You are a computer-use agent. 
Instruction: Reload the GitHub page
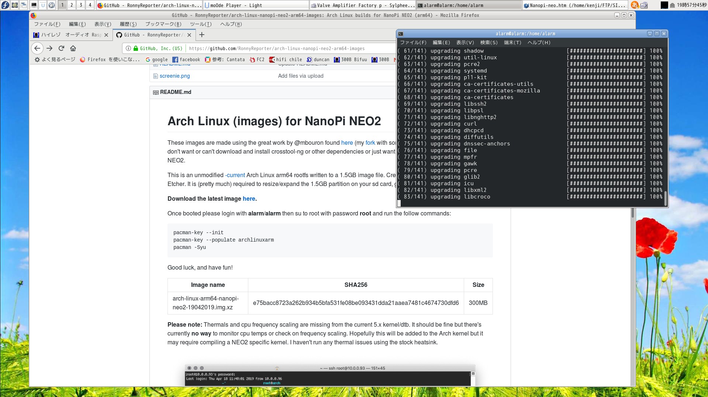tap(61, 48)
